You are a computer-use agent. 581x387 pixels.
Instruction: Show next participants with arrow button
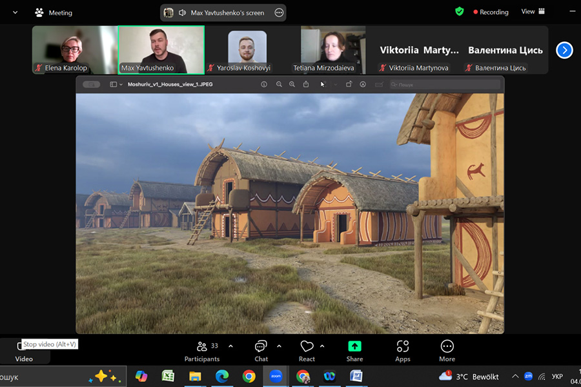click(x=564, y=50)
